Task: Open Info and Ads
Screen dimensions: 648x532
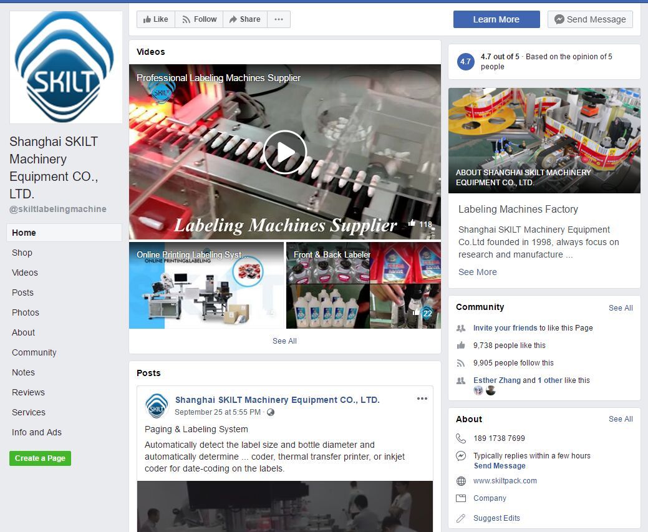Action: 37,432
